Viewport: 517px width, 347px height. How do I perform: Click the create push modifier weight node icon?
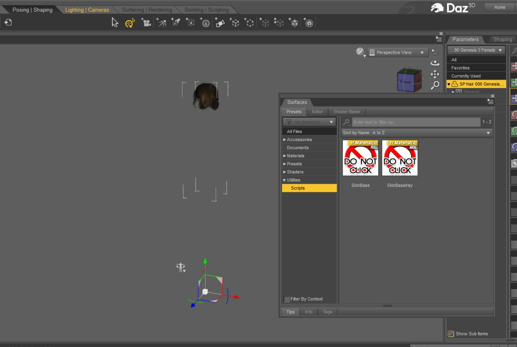309,22
